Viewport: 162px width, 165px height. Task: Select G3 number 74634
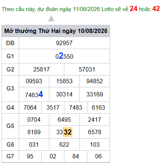pyautogui.click(x=34, y=95)
